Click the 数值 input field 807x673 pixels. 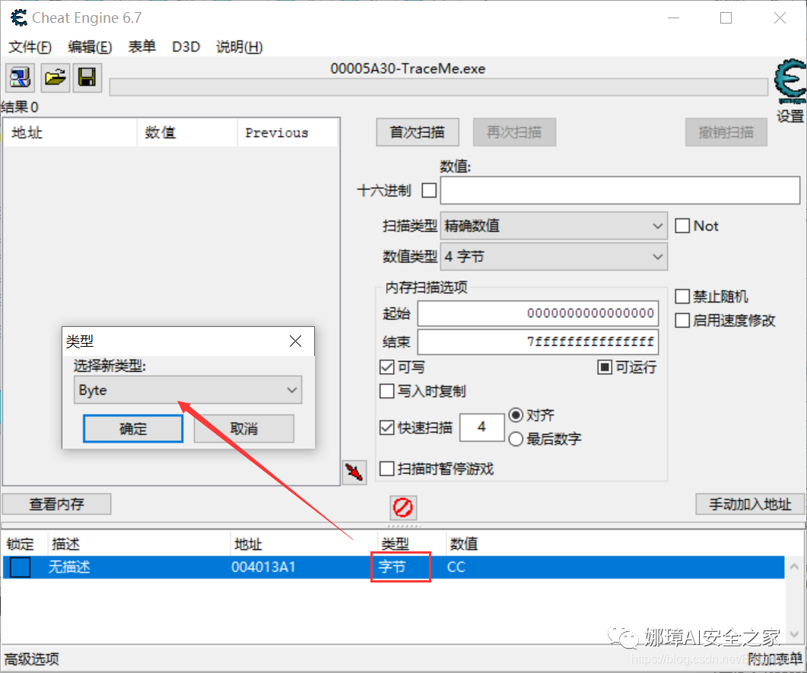tap(620, 190)
